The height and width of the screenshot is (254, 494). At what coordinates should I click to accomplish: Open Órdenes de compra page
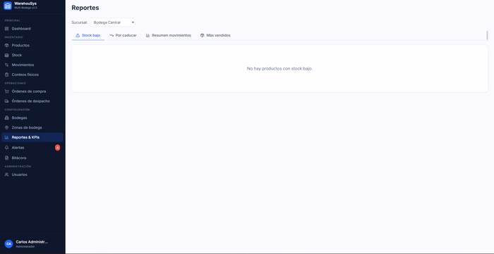(32, 91)
